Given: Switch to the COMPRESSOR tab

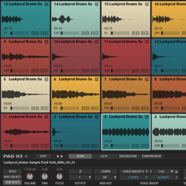Looking at the screenshot, I should [152, 156].
